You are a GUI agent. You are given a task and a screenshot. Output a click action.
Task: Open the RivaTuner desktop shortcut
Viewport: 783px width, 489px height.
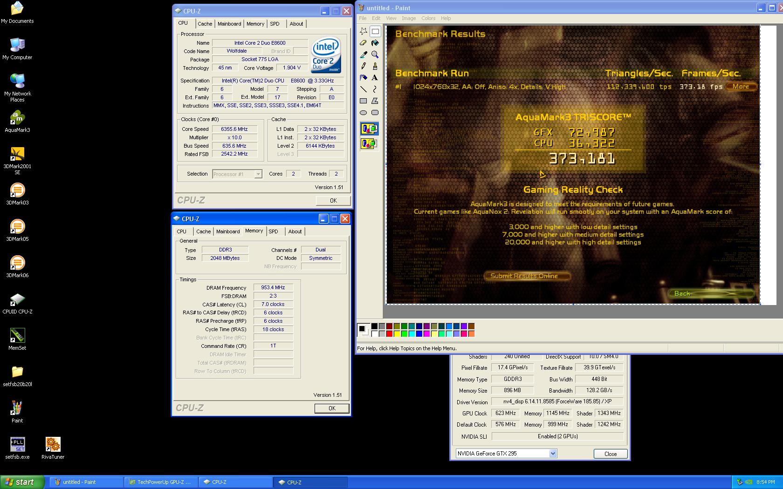click(53, 449)
